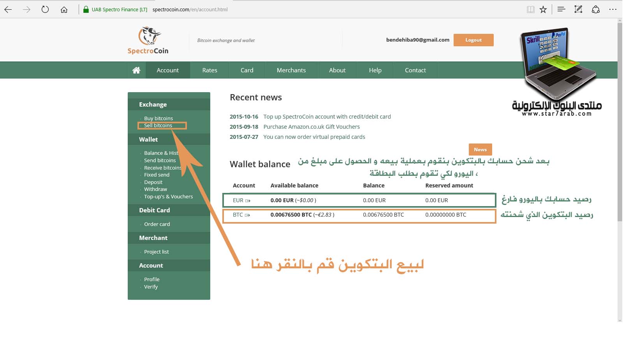Click BTC account name in balance table
The image size is (623, 350).
point(238,215)
